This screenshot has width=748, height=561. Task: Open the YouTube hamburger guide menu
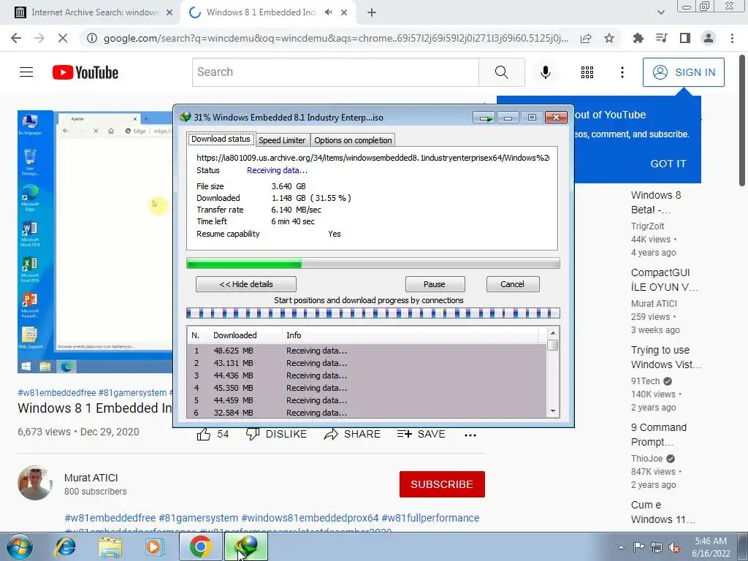(26, 72)
